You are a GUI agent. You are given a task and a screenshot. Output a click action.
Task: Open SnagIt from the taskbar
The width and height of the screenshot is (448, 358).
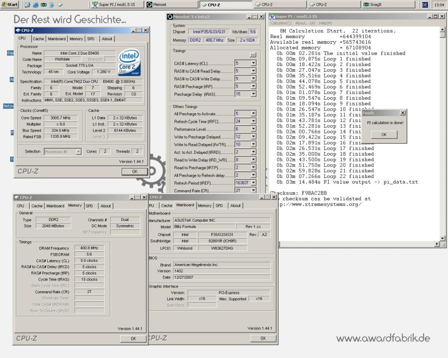[388, 4]
